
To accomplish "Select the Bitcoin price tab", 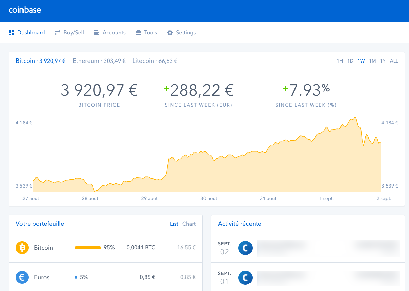I will [x=41, y=61].
